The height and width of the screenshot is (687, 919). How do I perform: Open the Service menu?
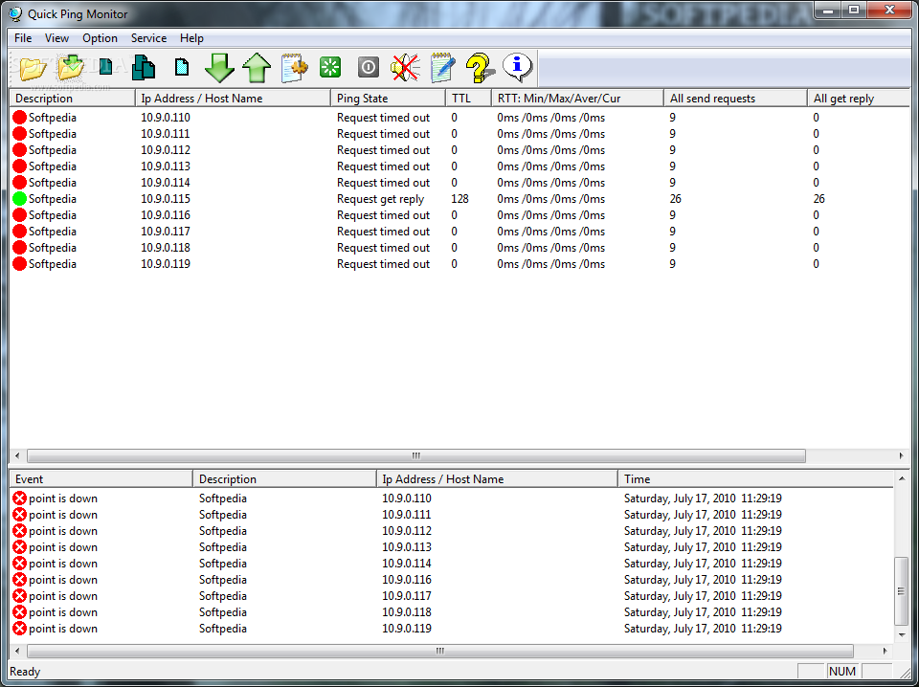(149, 38)
